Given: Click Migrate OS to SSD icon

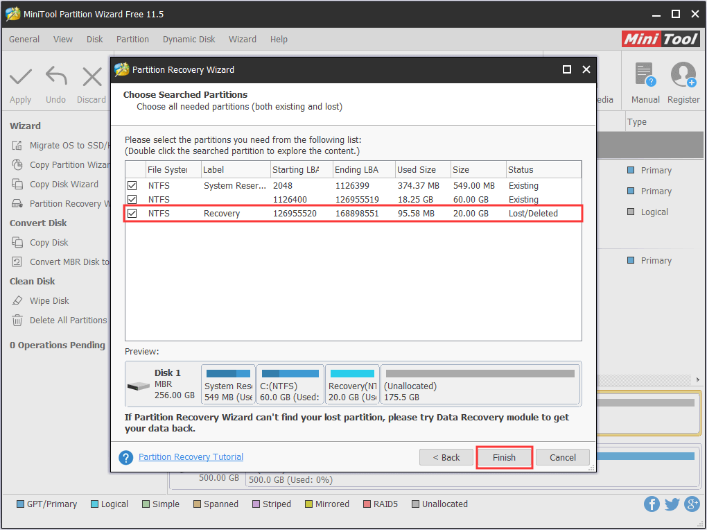Looking at the screenshot, I should [x=17, y=146].
